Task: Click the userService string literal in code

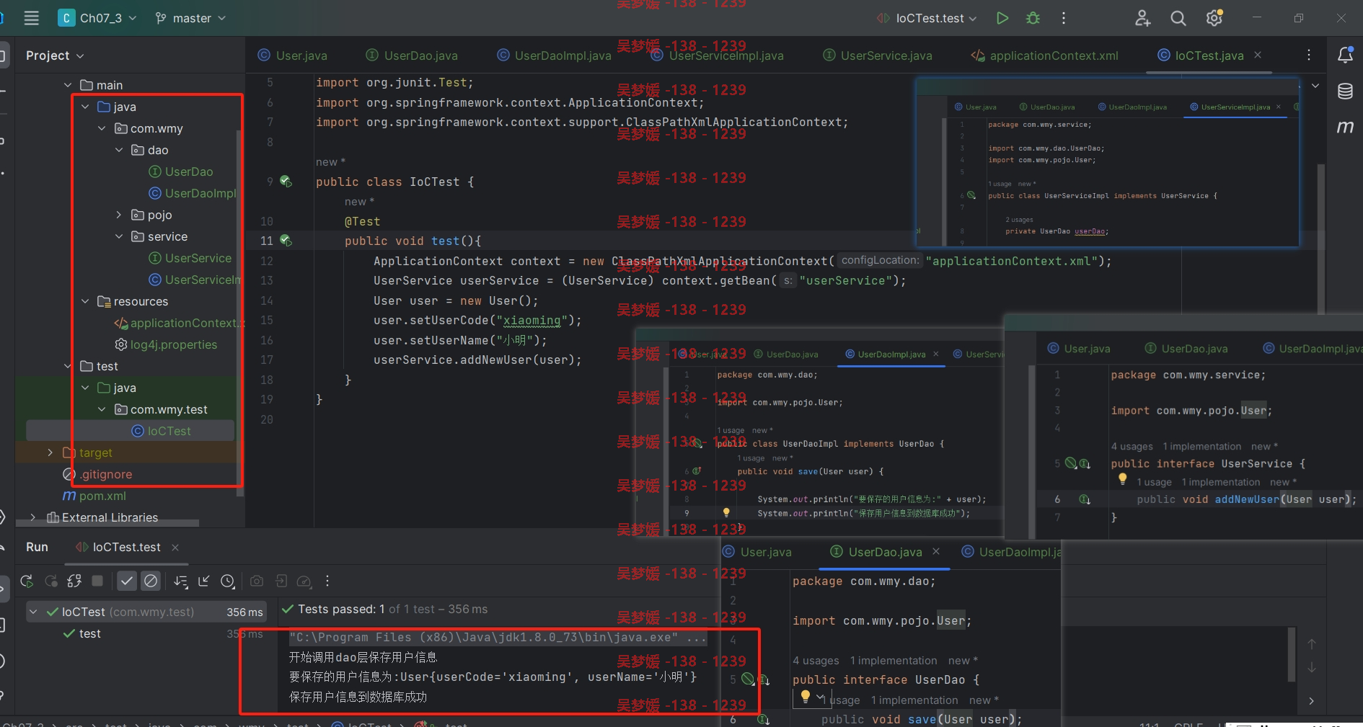Action: (x=846, y=281)
